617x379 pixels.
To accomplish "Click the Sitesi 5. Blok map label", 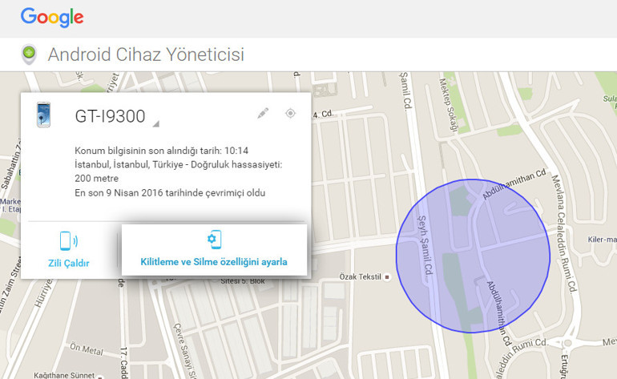I will click(242, 281).
